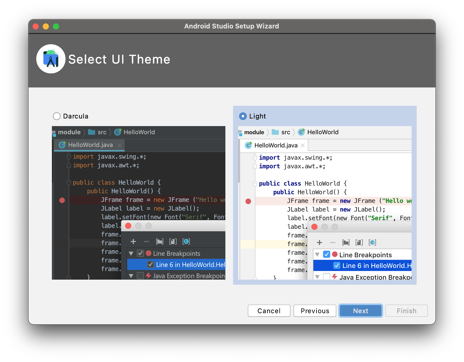
Task: Click the tab close X in the Darcula preview
Action: pyautogui.click(x=120, y=145)
